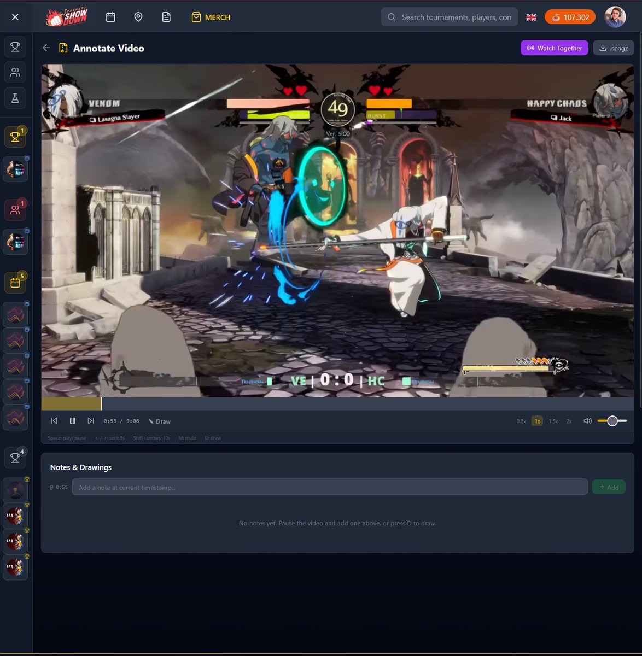The width and height of the screenshot is (642, 656).
Task: Open the grey trophy icon with badge 4
Action: tap(15, 458)
